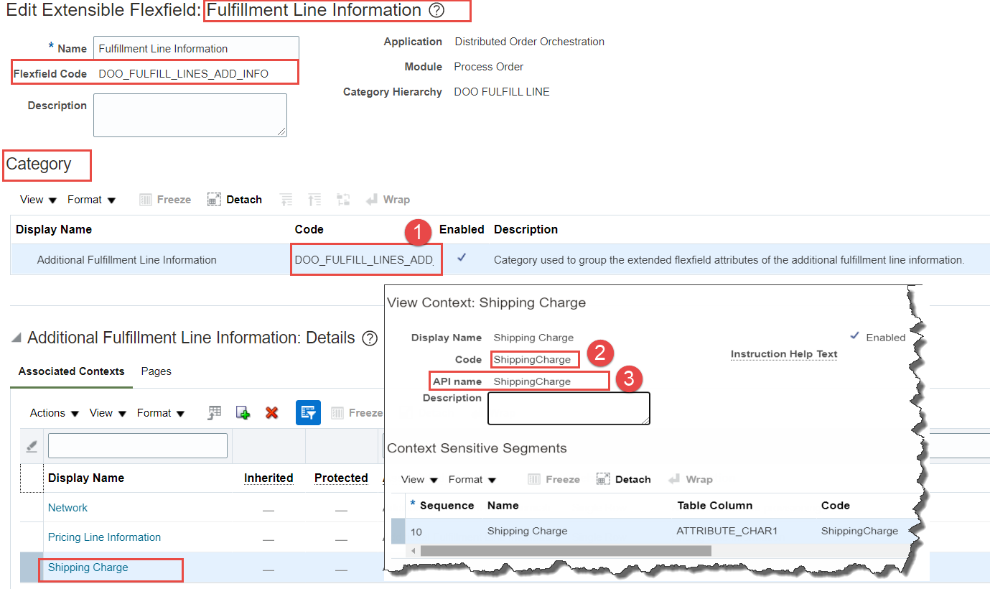Click Description box in View Context popup
The width and height of the screenshot is (990, 589).
coord(569,408)
